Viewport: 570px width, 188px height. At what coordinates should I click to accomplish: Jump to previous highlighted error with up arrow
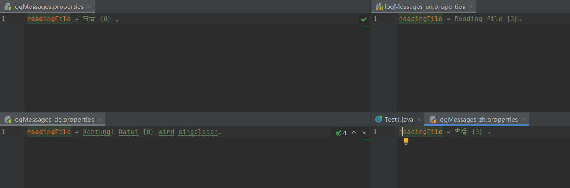(x=354, y=132)
